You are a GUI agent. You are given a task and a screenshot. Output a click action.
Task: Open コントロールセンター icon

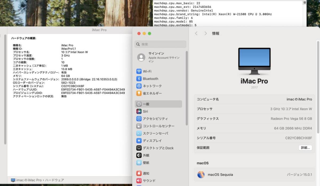139,126
